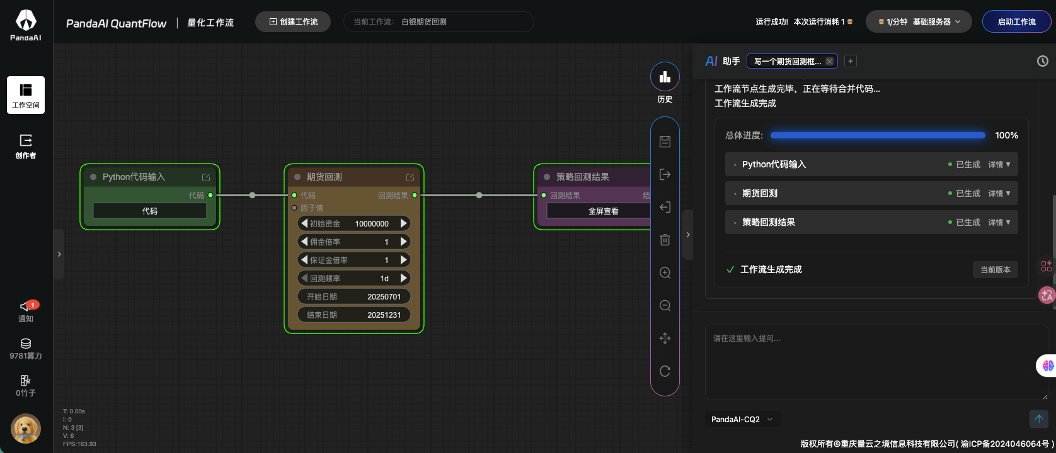Click the 当前工作流 name field
This screenshot has height=453, width=1056.
click(x=439, y=22)
